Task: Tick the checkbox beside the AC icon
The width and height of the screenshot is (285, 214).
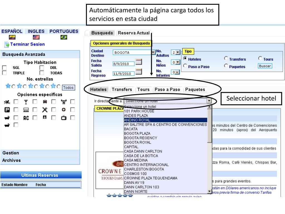Action: (35, 118)
